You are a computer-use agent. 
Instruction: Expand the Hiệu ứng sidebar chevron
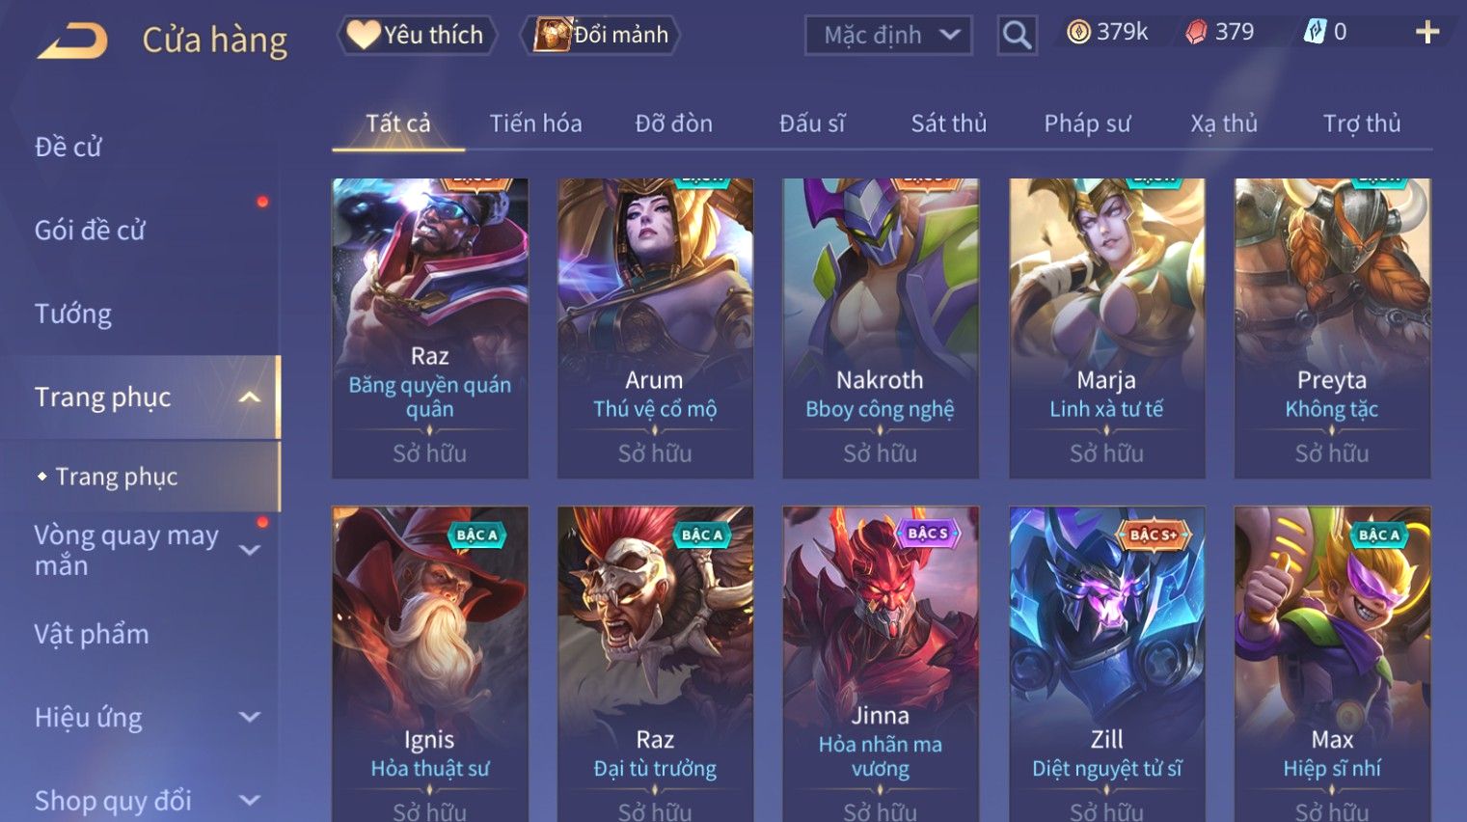pyautogui.click(x=250, y=717)
